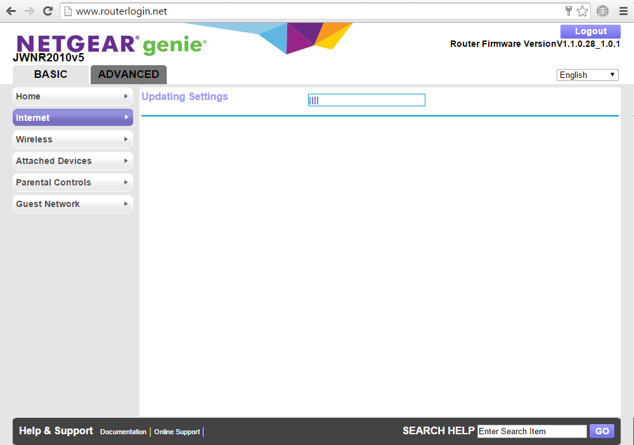Reload the page with the refresh icon

coord(48,11)
